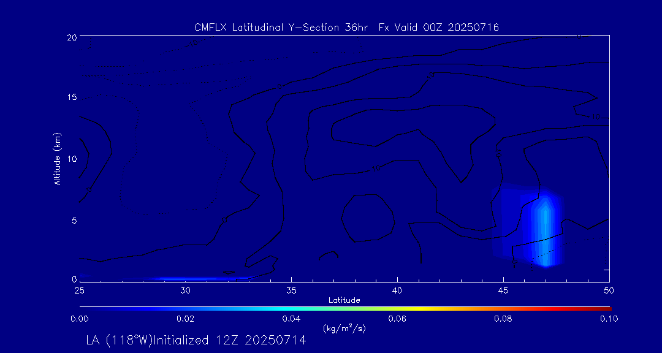This screenshot has height=353, width=662.
Task: Click the 20 tick label on altitude axis
Action: click(x=71, y=37)
